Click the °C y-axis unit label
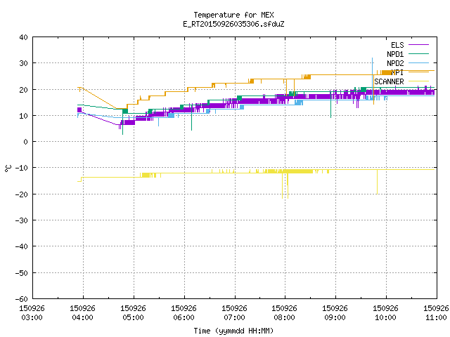The width and height of the screenshot is (450, 337). click(x=8, y=168)
